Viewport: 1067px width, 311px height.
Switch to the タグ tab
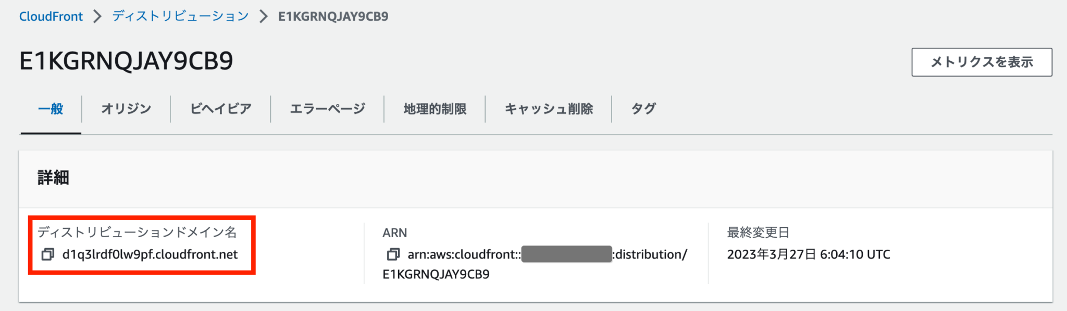coord(642,109)
